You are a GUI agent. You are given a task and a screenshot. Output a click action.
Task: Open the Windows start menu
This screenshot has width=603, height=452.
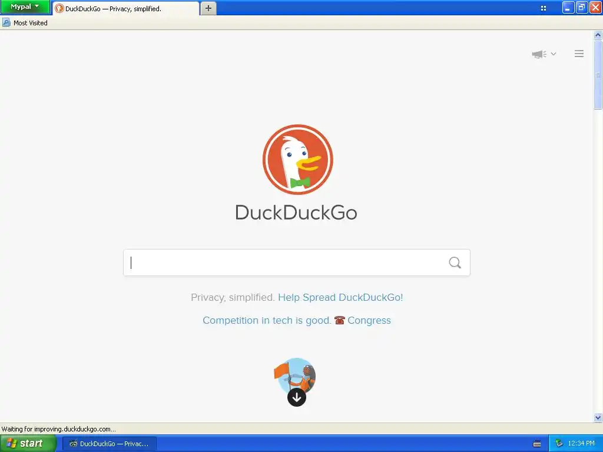point(28,443)
